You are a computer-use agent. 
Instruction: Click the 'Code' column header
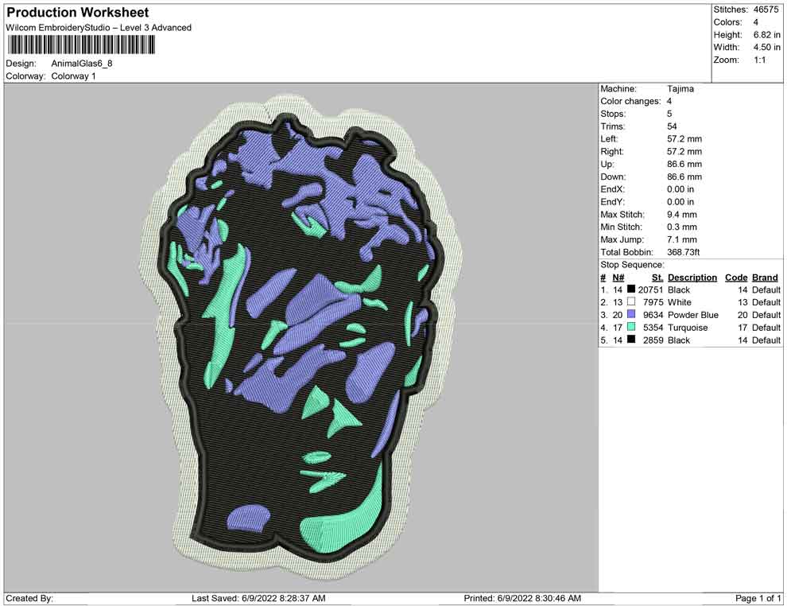click(736, 278)
